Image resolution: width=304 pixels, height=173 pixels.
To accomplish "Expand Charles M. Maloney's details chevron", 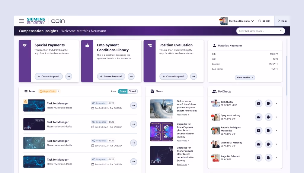I will pyautogui.click(x=276, y=144).
